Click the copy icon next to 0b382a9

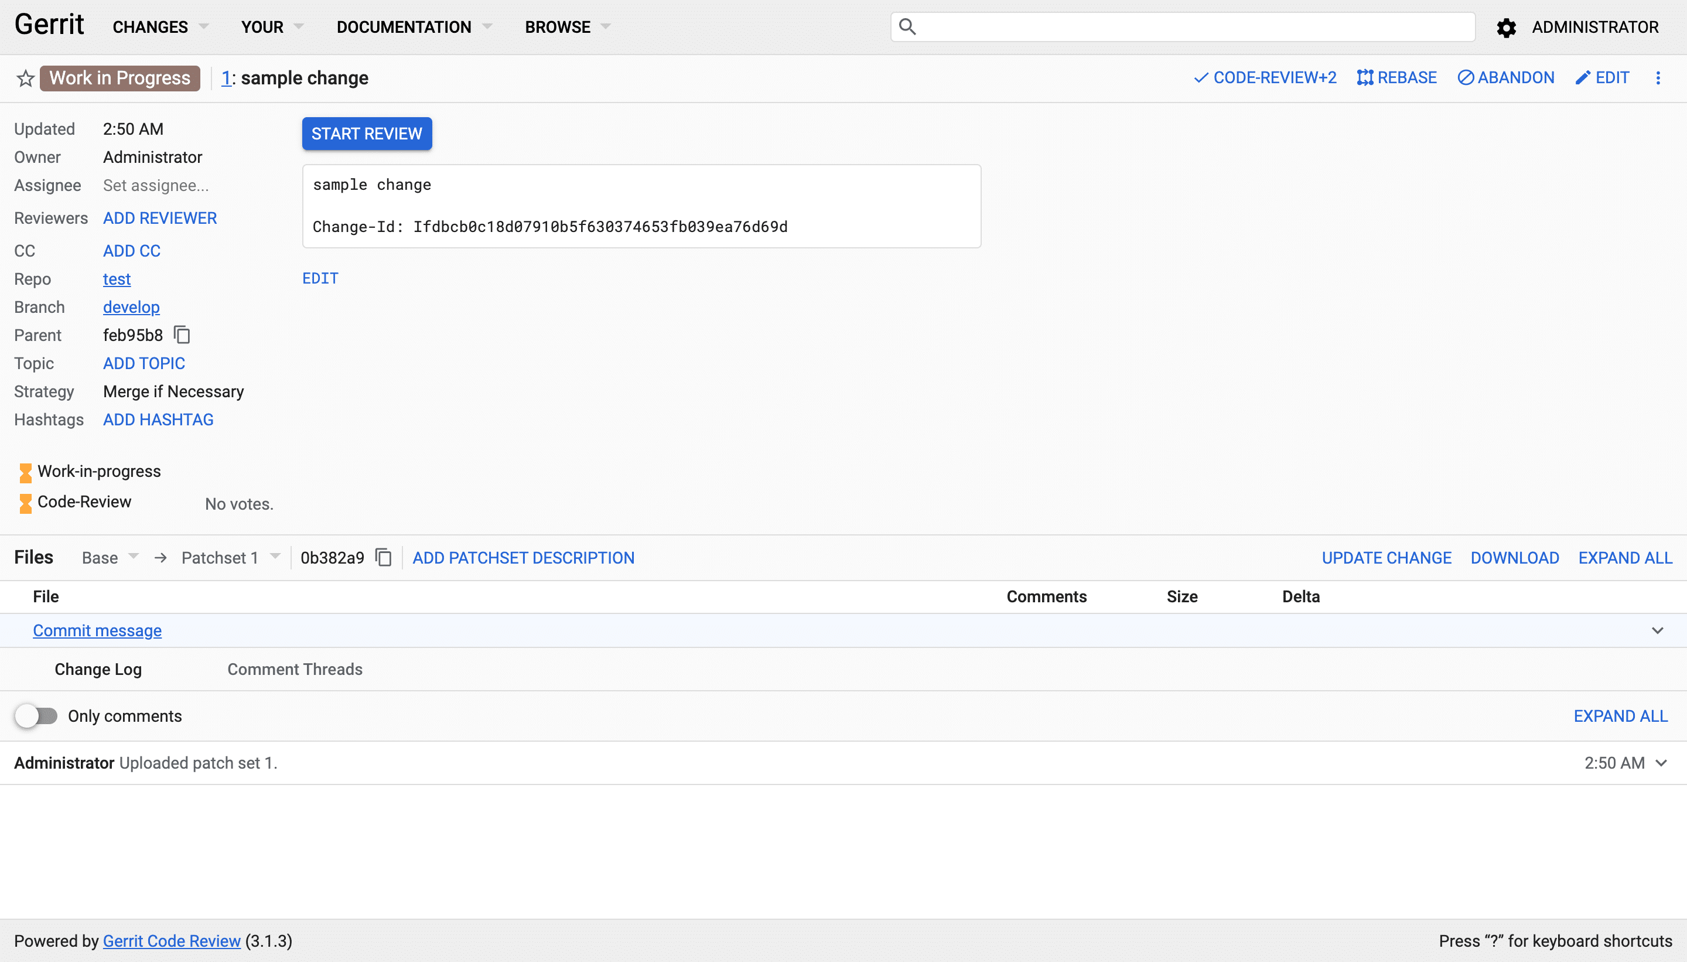(383, 558)
